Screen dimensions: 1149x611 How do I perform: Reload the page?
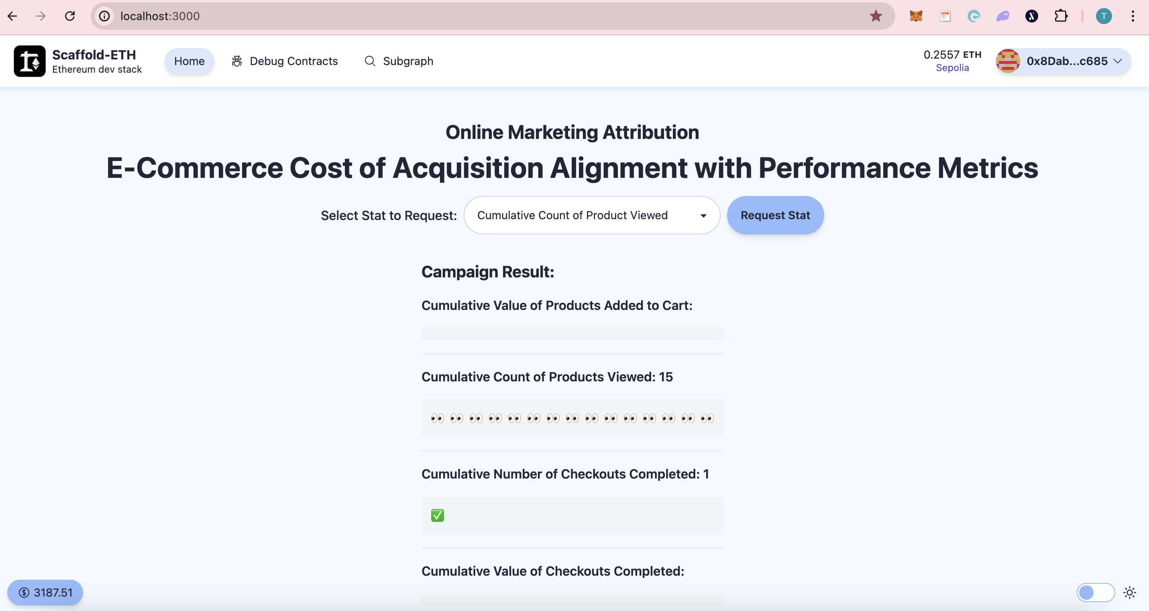tap(70, 16)
